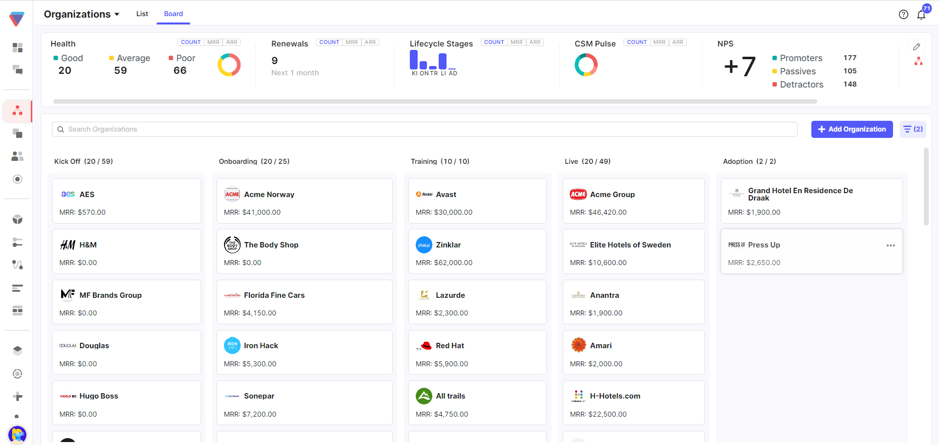
Task: Click the Iron Hack logo on its card
Action: coord(232,346)
